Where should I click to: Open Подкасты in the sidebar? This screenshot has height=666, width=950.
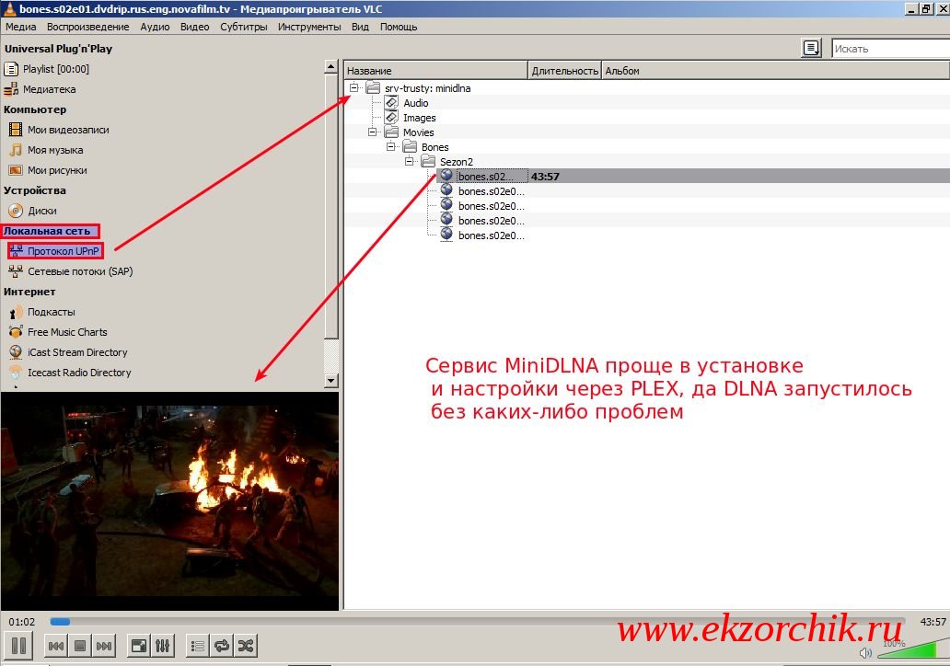tap(51, 312)
